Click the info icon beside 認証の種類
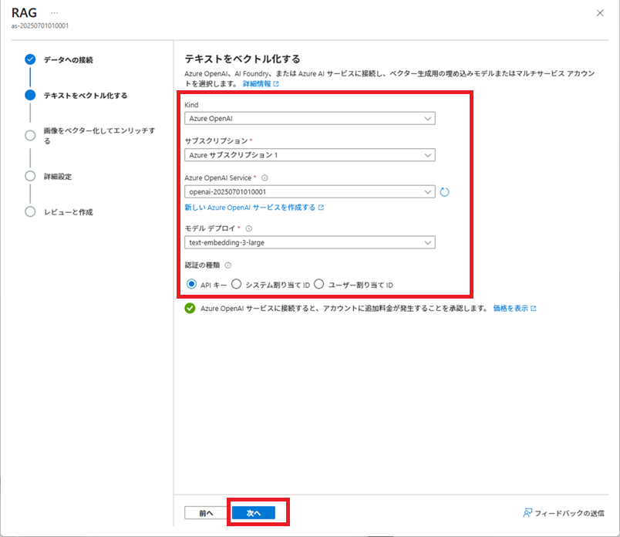This screenshot has height=537, width=620. (x=228, y=265)
